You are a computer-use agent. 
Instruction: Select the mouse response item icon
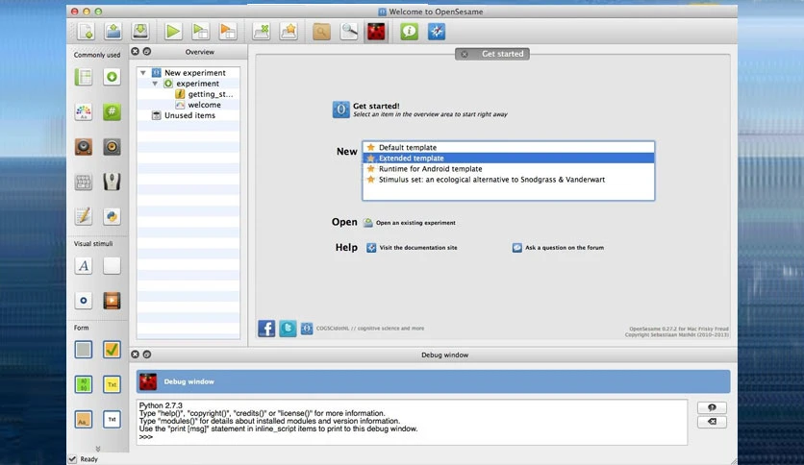pos(112,182)
